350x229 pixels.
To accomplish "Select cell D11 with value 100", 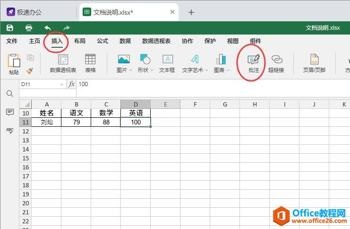I will pos(136,122).
